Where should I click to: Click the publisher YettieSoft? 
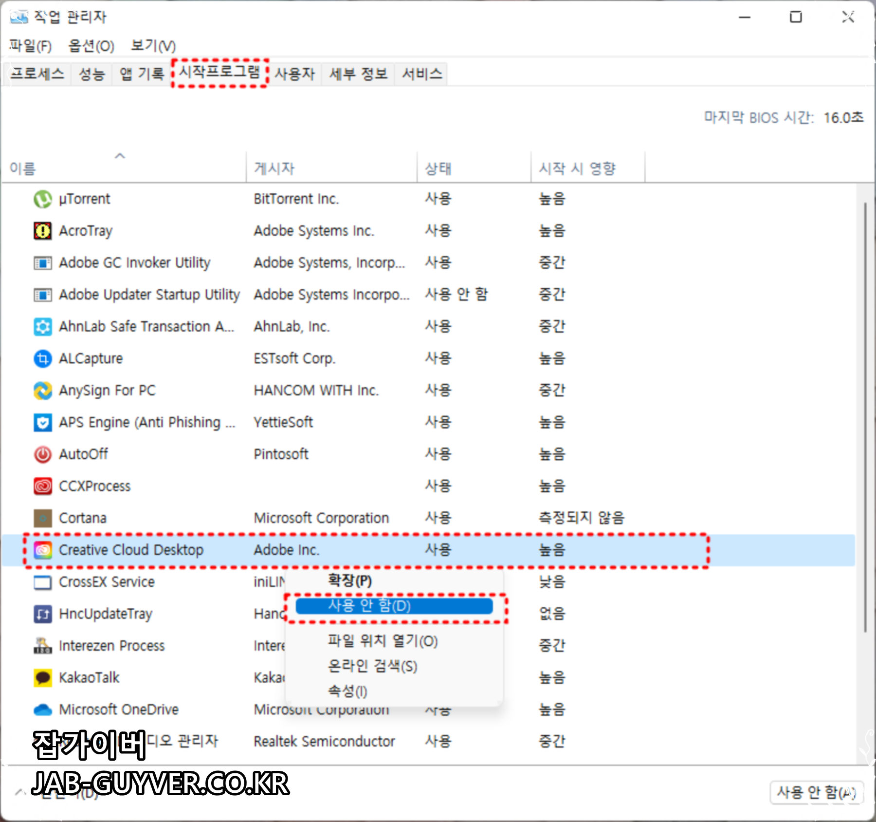pos(283,423)
